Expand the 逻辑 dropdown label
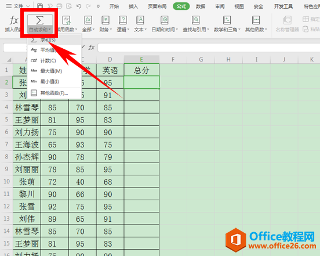The image size is (320, 256). click(x=123, y=30)
